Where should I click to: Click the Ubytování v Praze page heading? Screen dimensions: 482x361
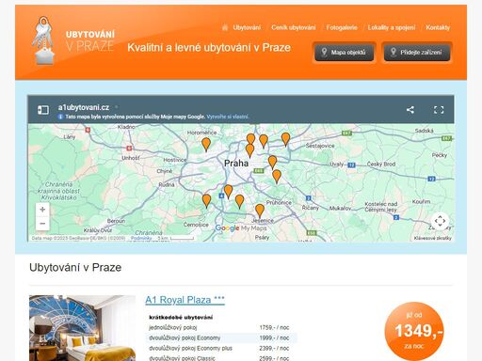(x=75, y=268)
